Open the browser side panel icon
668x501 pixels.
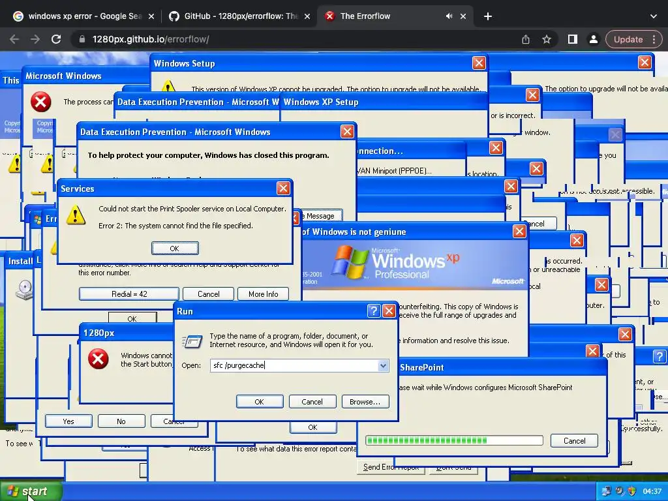pyautogui.click(x=573, y=39)
